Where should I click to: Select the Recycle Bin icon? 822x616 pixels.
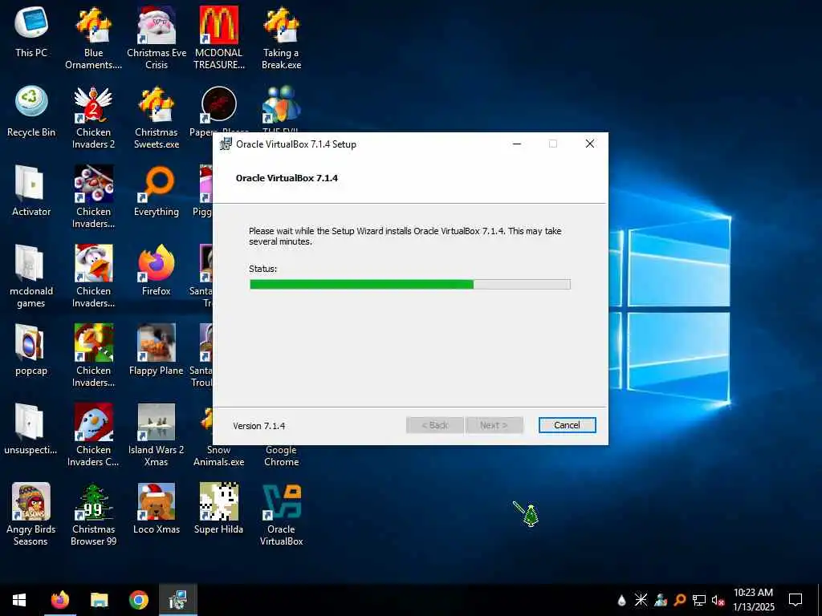pyautogui.click(x=31, y=111)
